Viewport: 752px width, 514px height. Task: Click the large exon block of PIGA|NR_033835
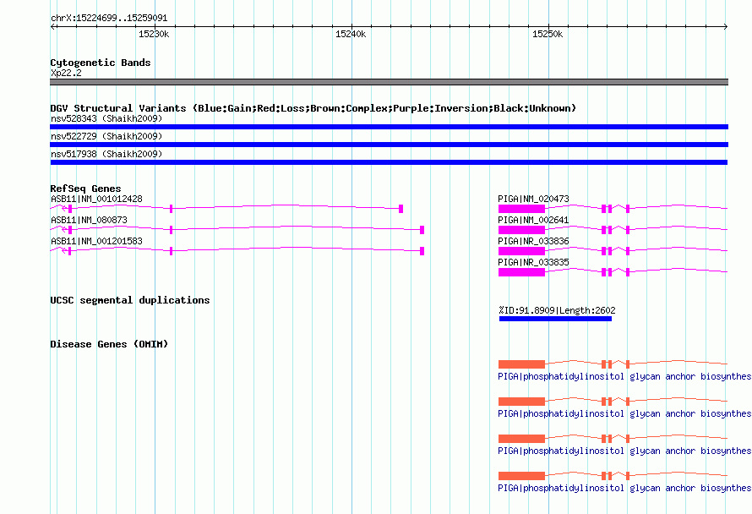[522, 272]
